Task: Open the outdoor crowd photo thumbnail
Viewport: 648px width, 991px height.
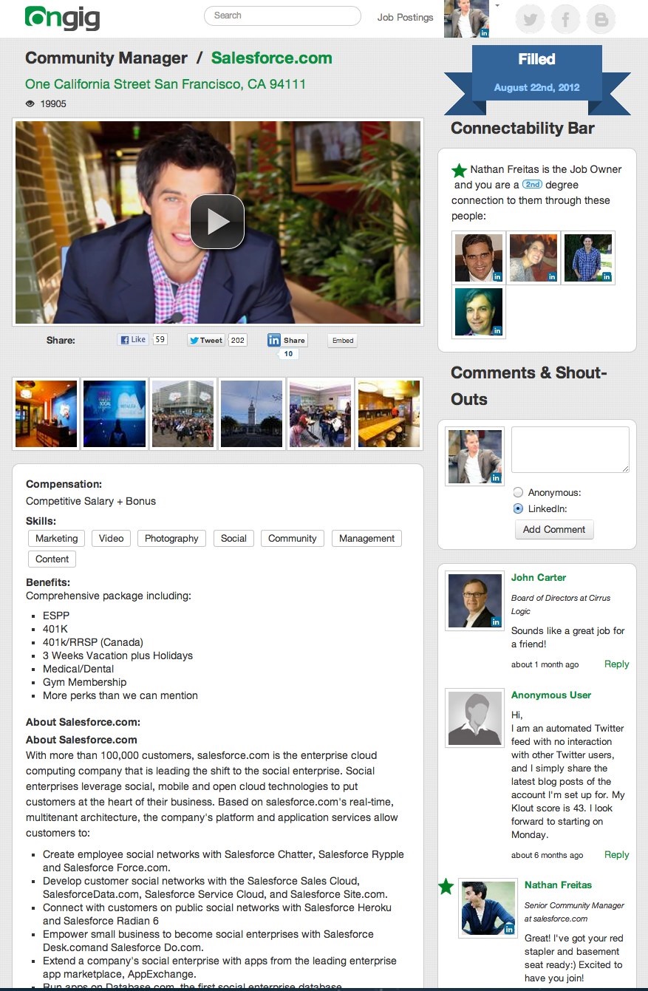Action: [183, 414]
